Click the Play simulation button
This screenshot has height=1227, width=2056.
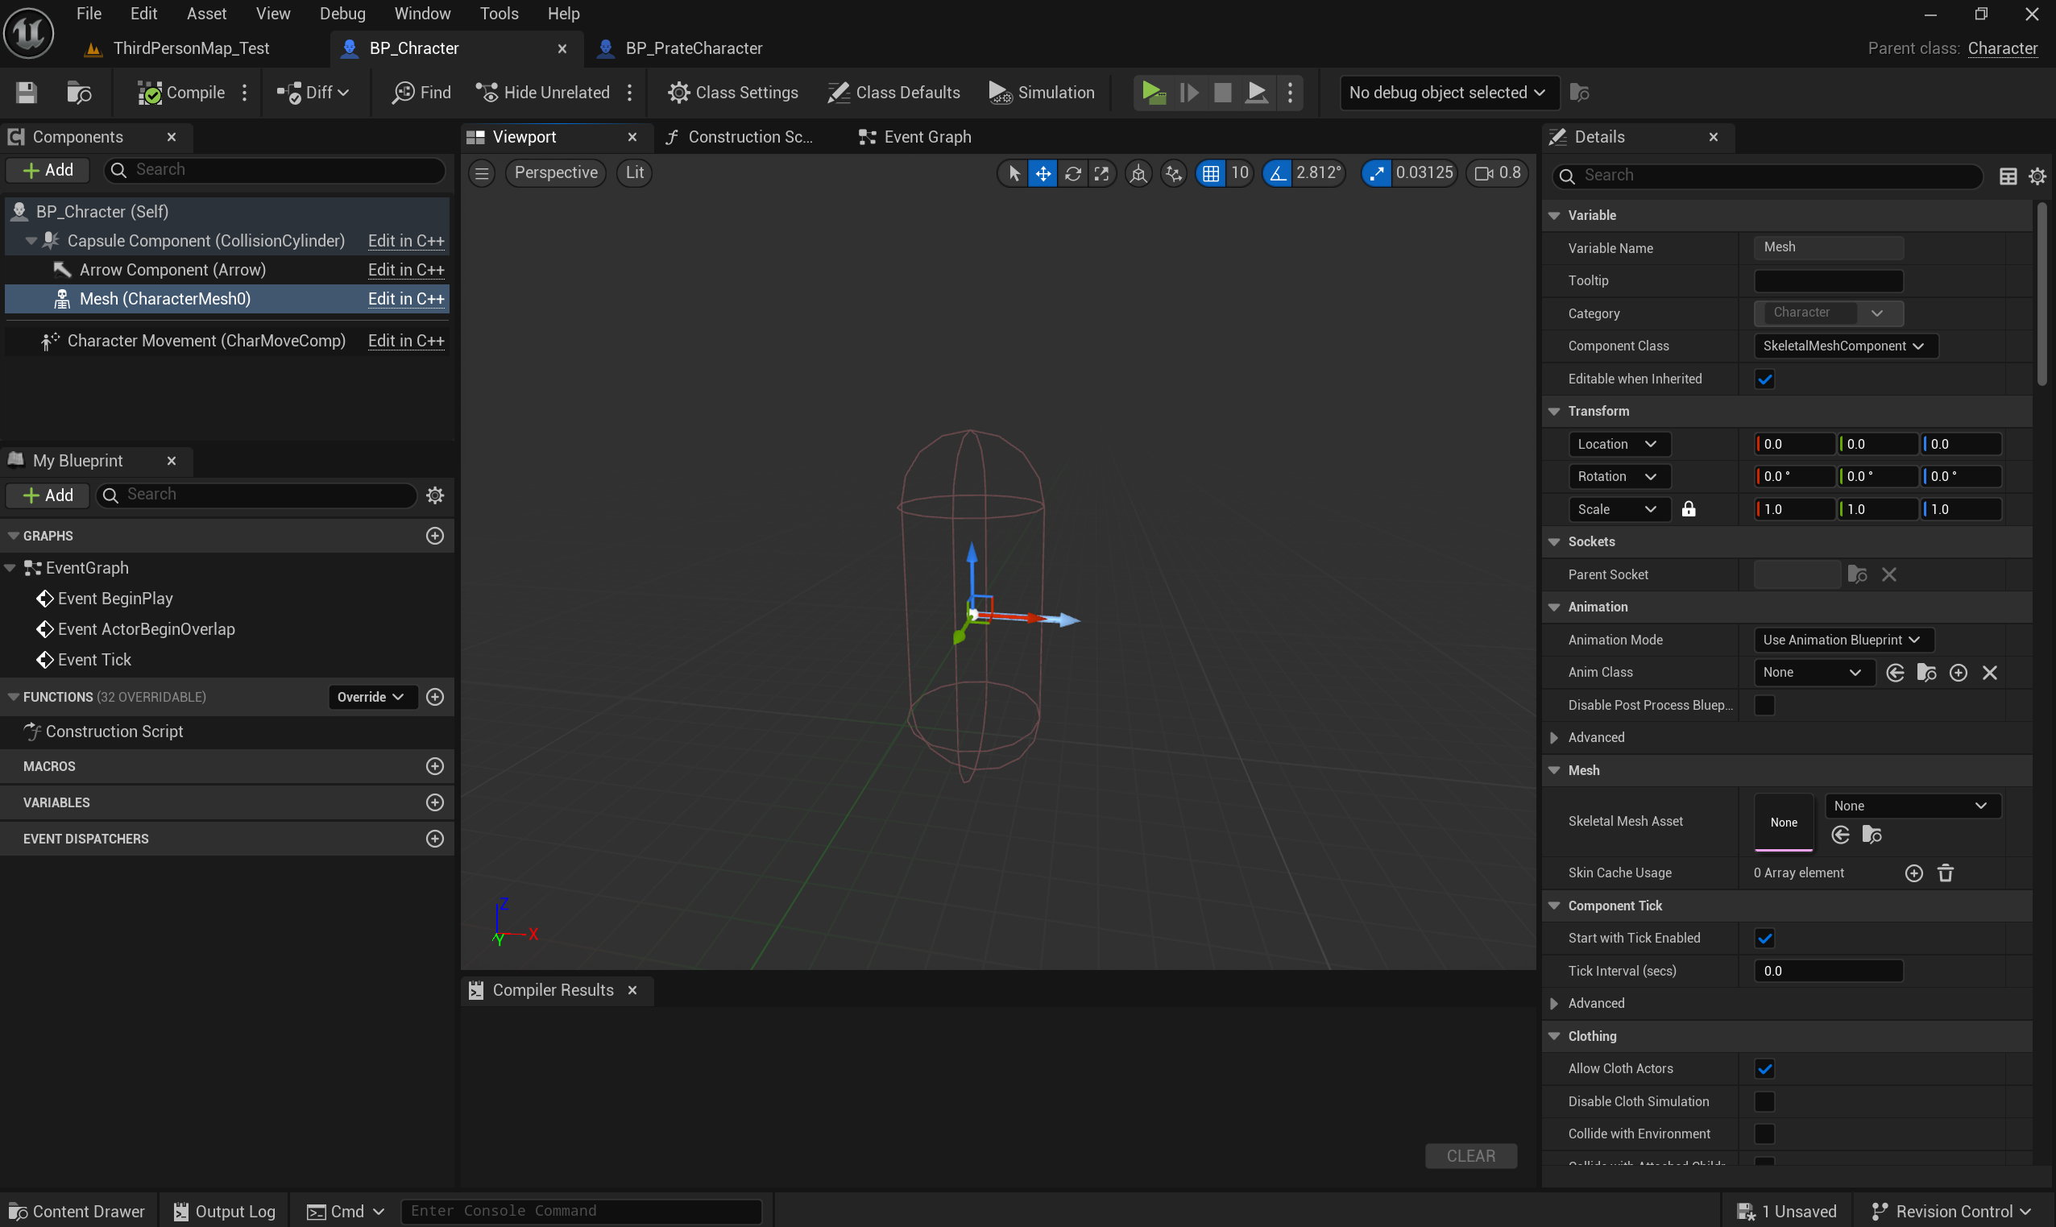[x=1153, y=93]
